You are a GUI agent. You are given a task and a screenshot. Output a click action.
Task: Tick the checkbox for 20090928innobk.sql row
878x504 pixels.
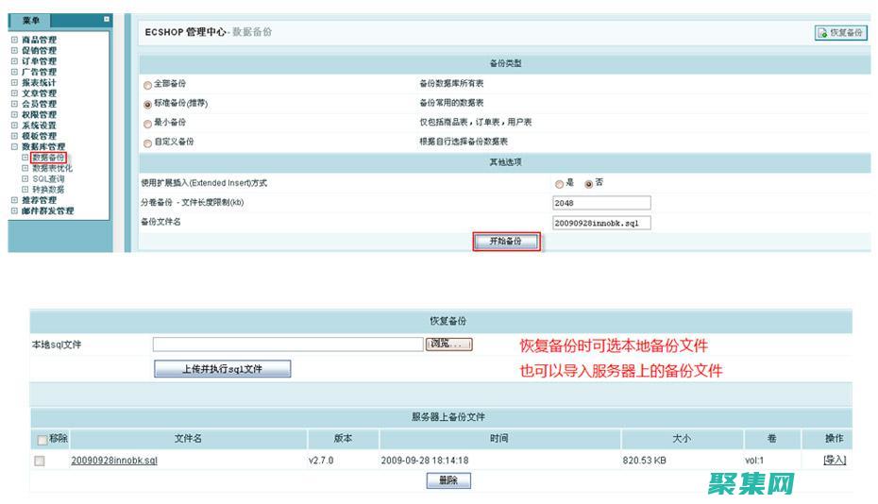(40, 461)
